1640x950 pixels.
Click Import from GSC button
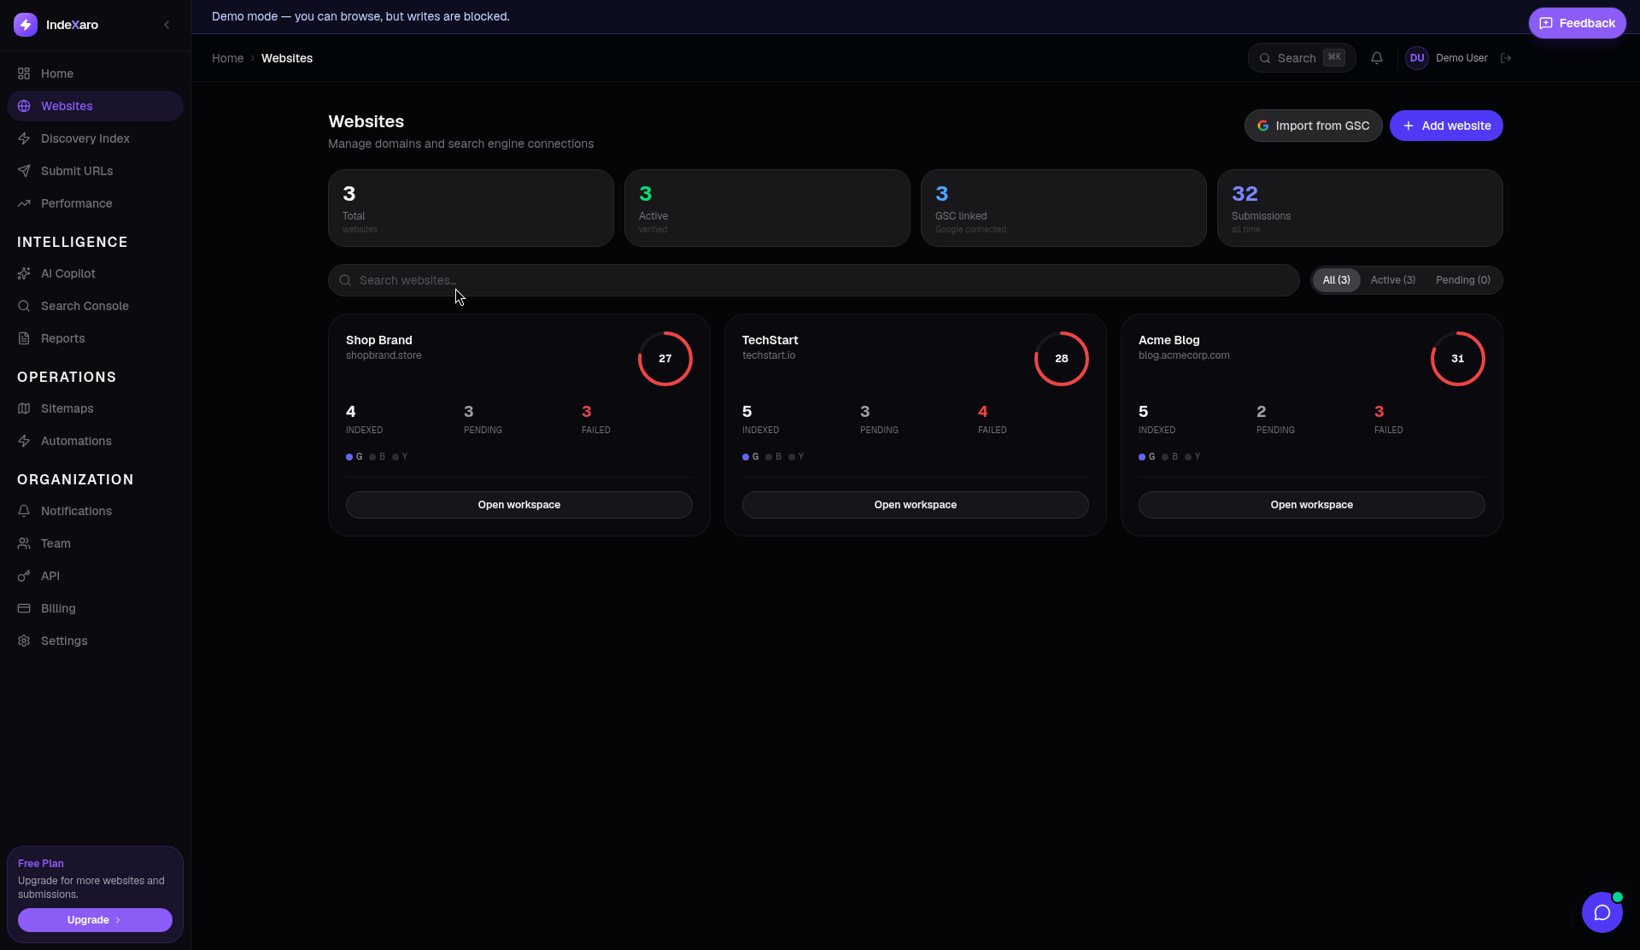coord(1313,126)
